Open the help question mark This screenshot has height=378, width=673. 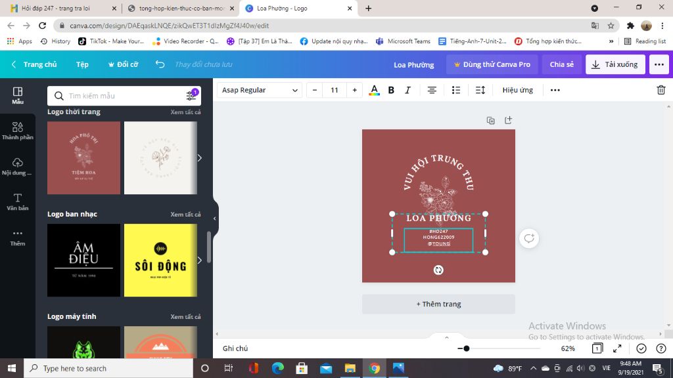pyautogui.click(x=661, y=348)
